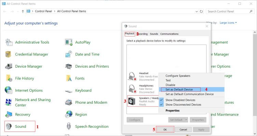The width and height of the screenshot is (257, 136).
Task: Toggle Show Disabled Devices checkmark
Action: [x=162, y=100]
